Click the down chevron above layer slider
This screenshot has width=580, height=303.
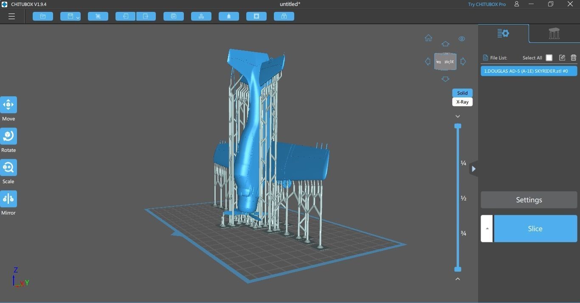tap(458, 116)
